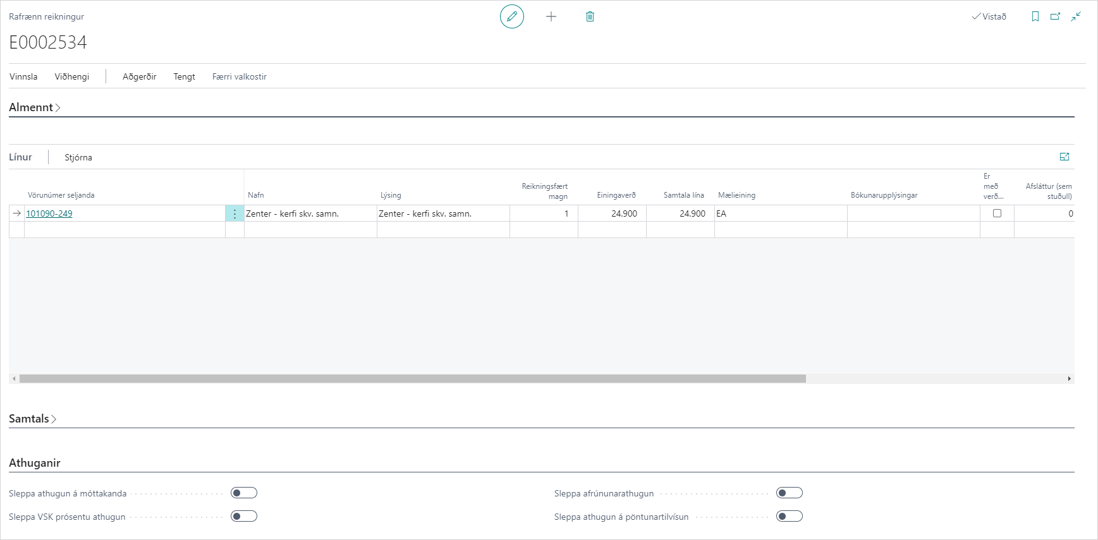Click the horizontal scrollbar thumb
The width and height of the screenshot is (1098, 540).
(x=413, y=379)
